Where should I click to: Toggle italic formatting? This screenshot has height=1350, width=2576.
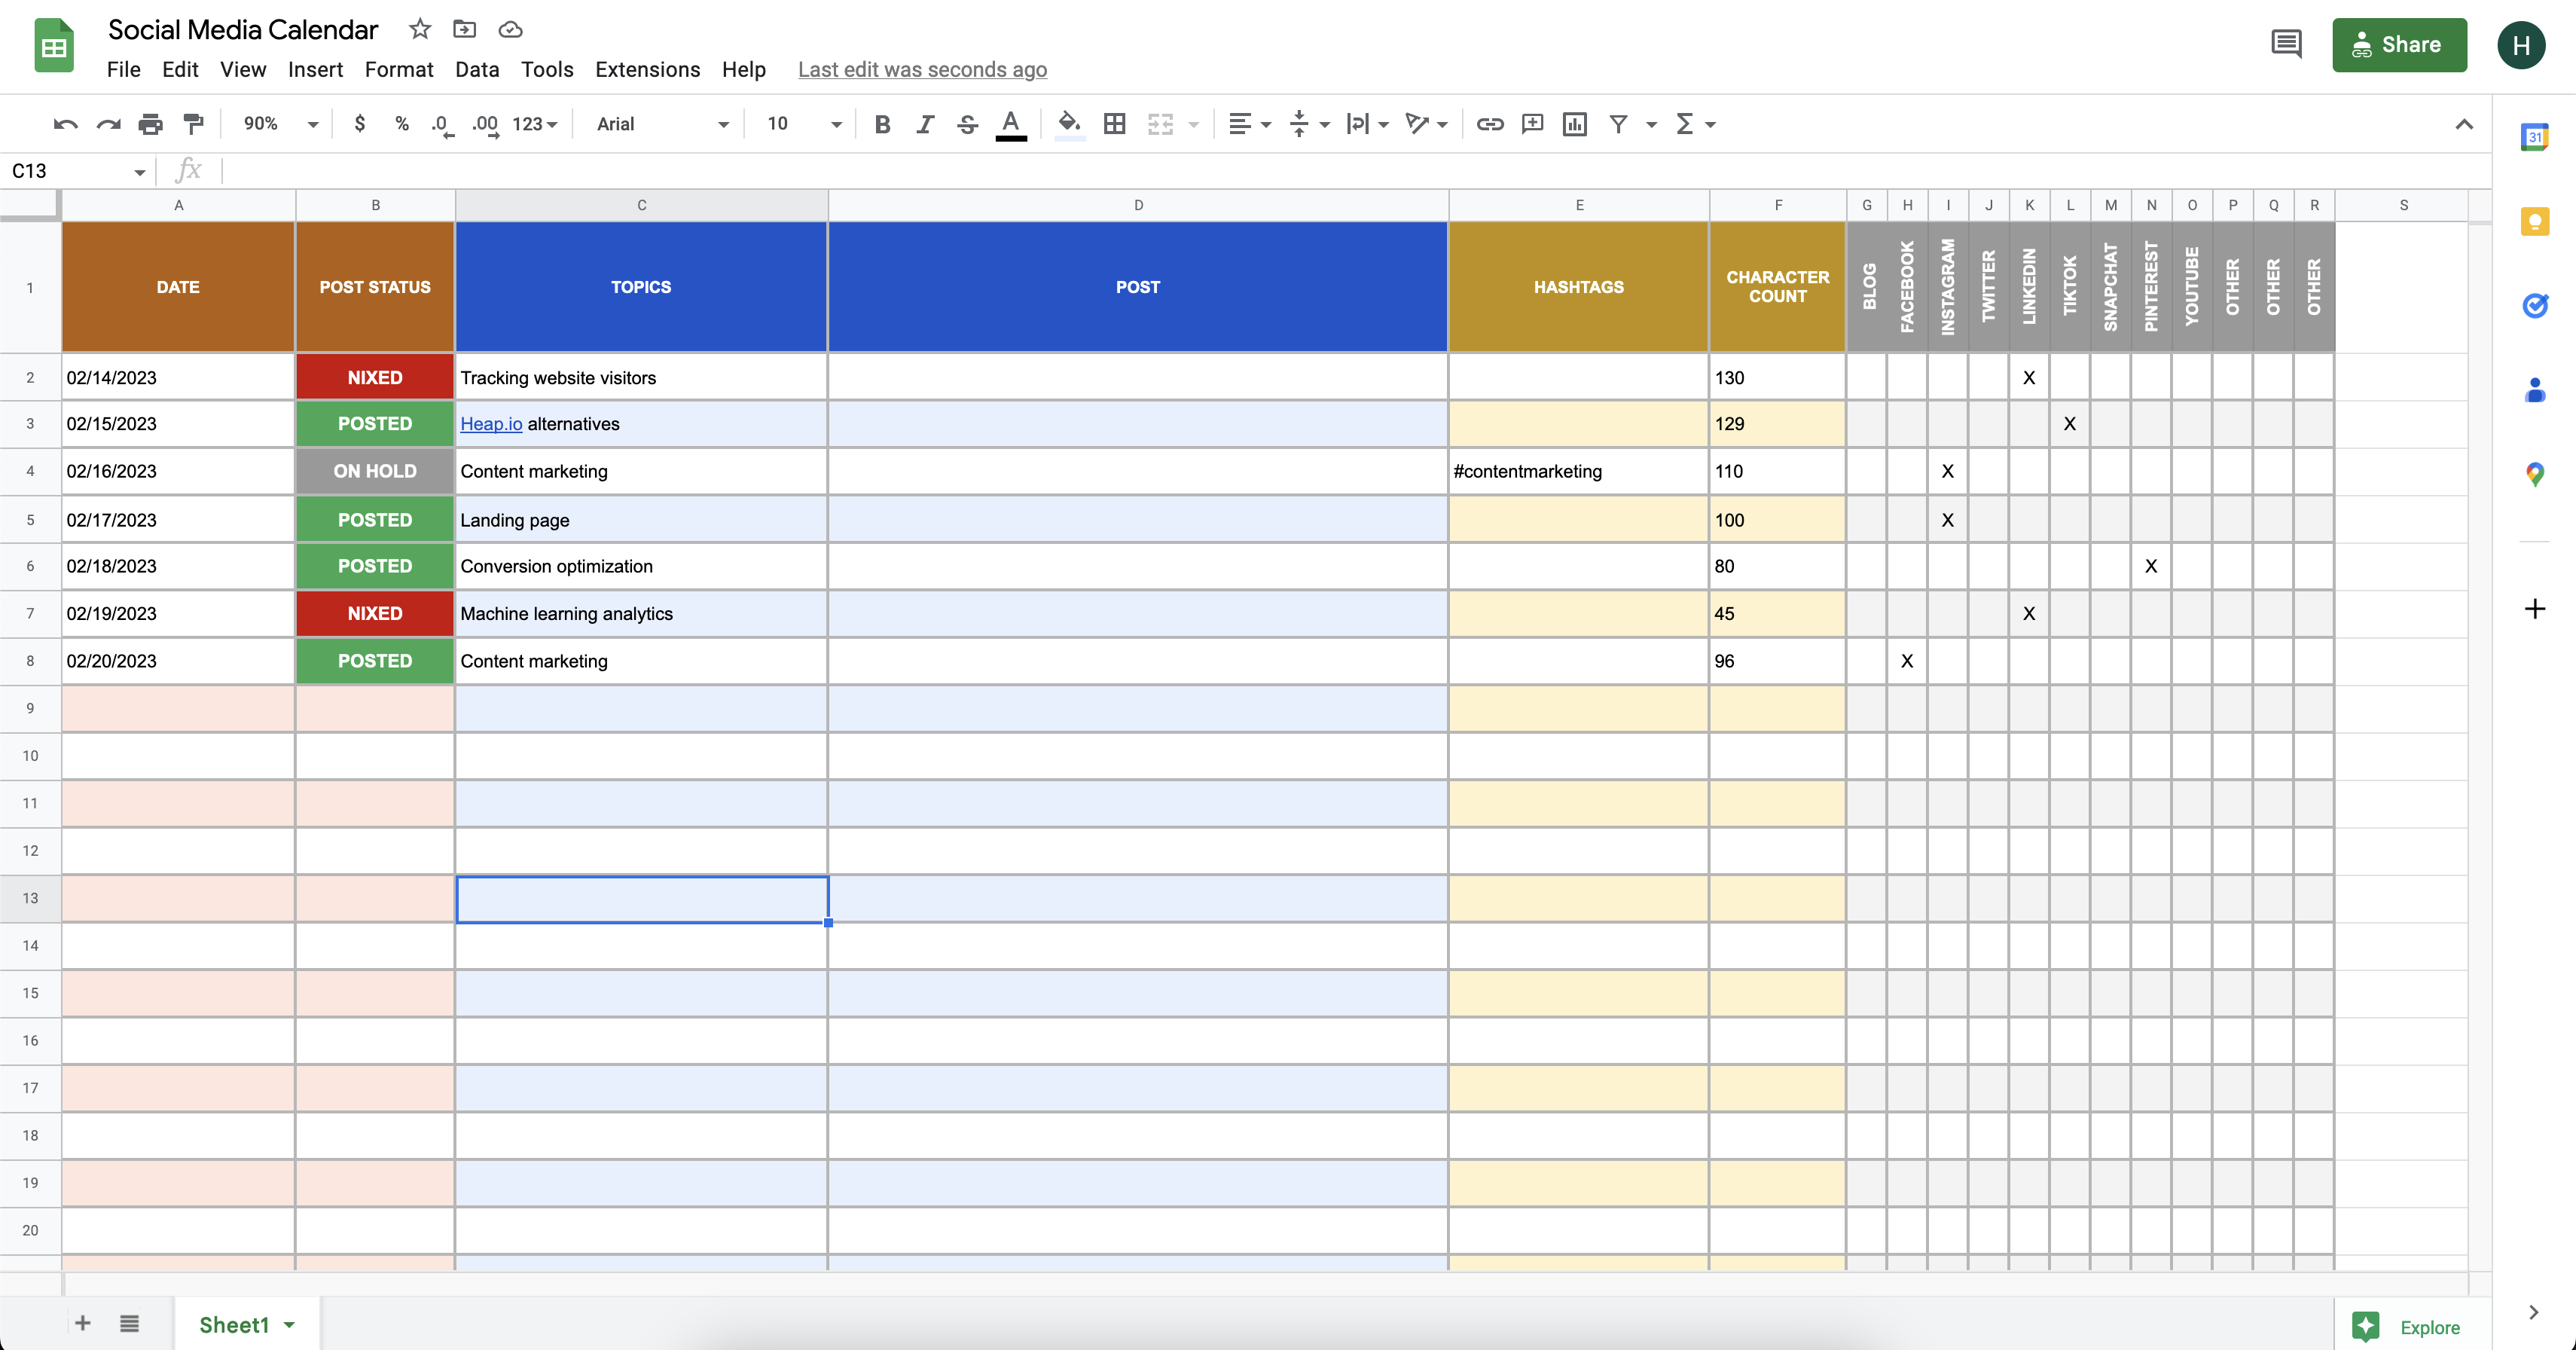click(925, 124)
